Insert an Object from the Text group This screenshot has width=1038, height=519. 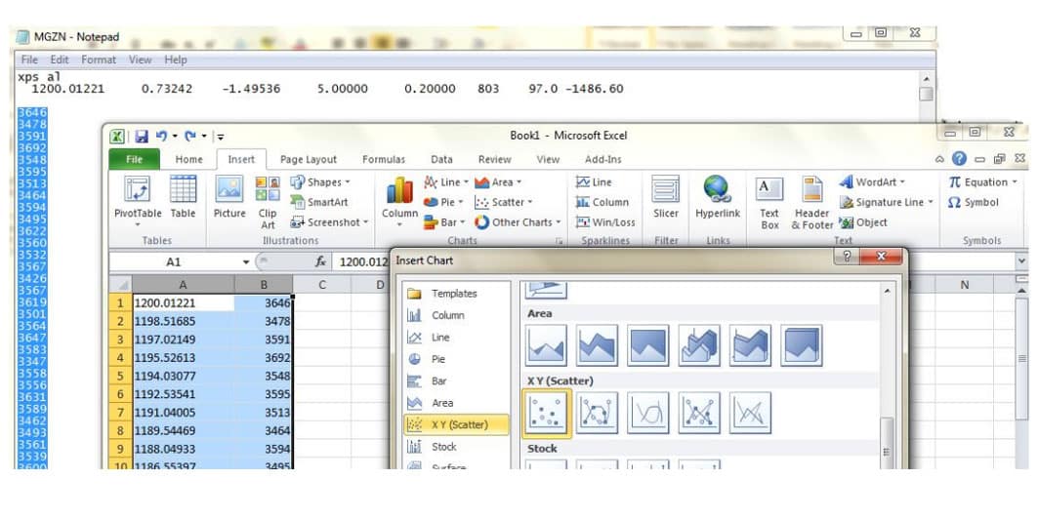[862, 222]
